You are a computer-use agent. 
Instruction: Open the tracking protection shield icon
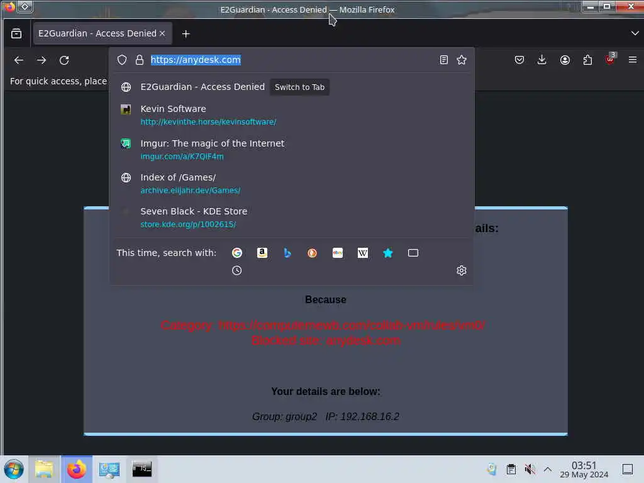point(122,60)
